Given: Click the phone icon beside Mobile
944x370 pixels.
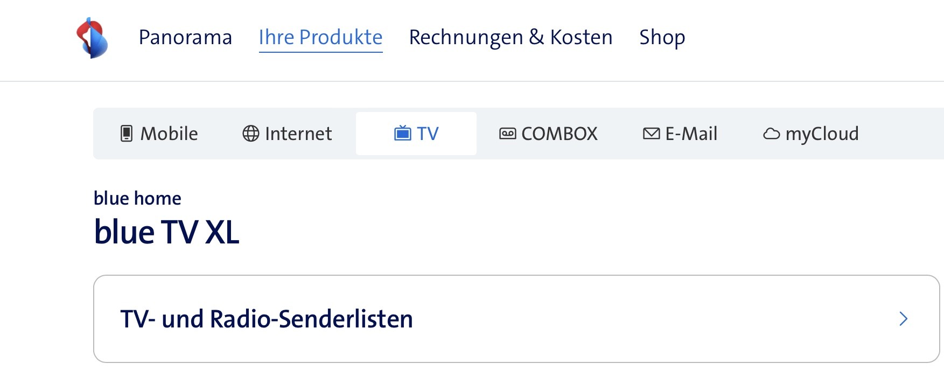Looking at the screenshot, I should [x=127, y=134].
